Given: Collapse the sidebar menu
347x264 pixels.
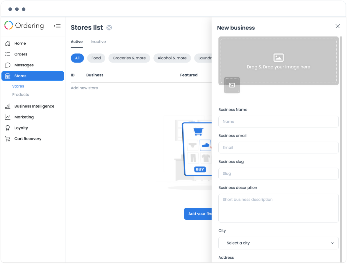Looking at the screenshot, I should pyautogui.click(x=57, y=26).
